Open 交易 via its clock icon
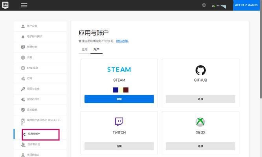262x157 pixels. 23,57
